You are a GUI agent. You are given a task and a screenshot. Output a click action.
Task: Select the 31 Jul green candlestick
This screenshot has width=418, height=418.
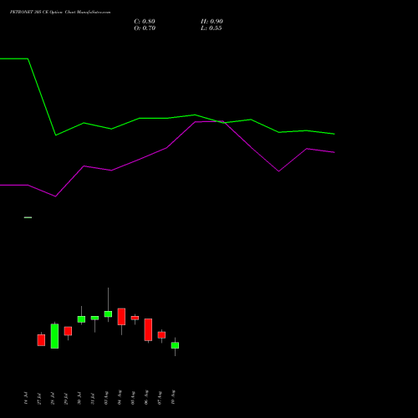[x=94, y=318]
